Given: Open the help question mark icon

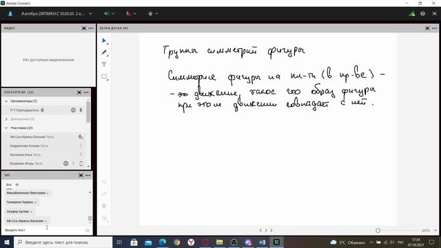Looking at the screenshot, I should [x=422, y=14].
